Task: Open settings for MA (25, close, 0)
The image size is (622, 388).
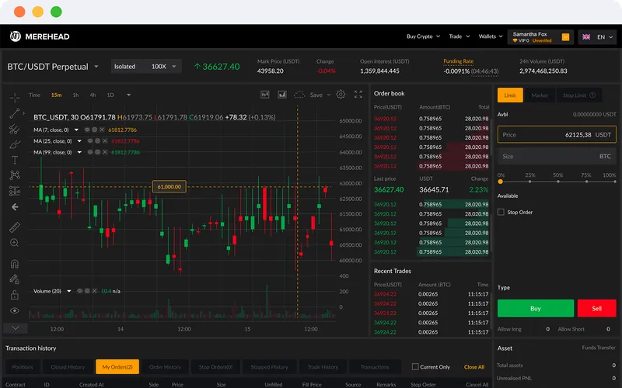Action: 98,141
